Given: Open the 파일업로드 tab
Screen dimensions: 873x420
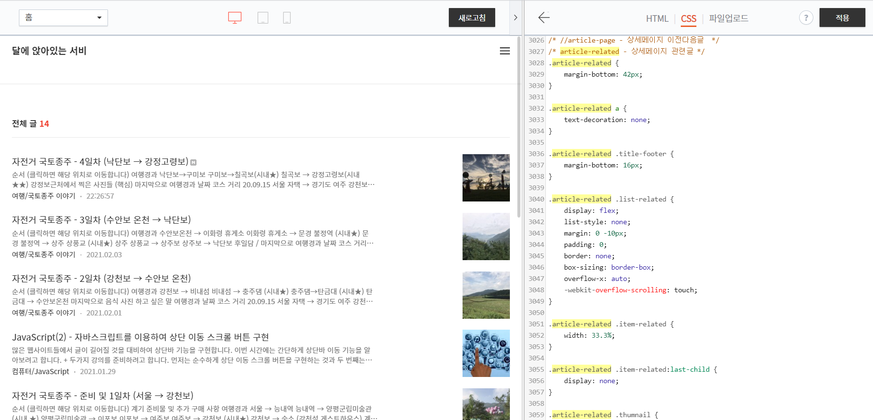Looking at the screenshot, I should click(x=729, y=18).
